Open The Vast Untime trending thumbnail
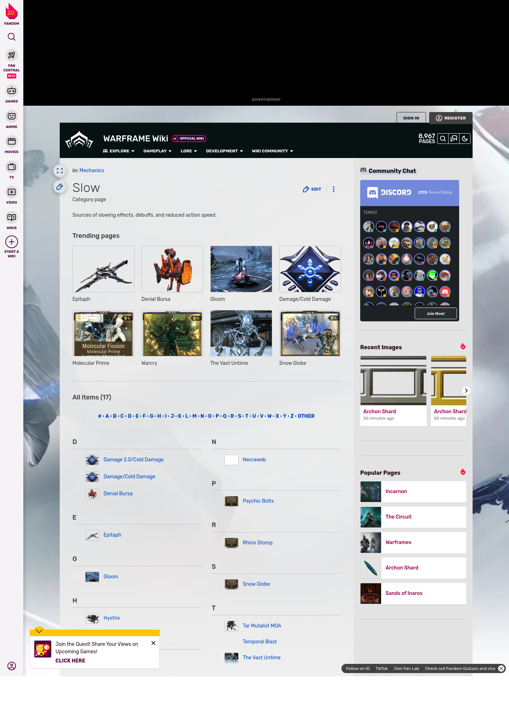The width and height of the screenshot is (509, 707). [x=241, y=333]
